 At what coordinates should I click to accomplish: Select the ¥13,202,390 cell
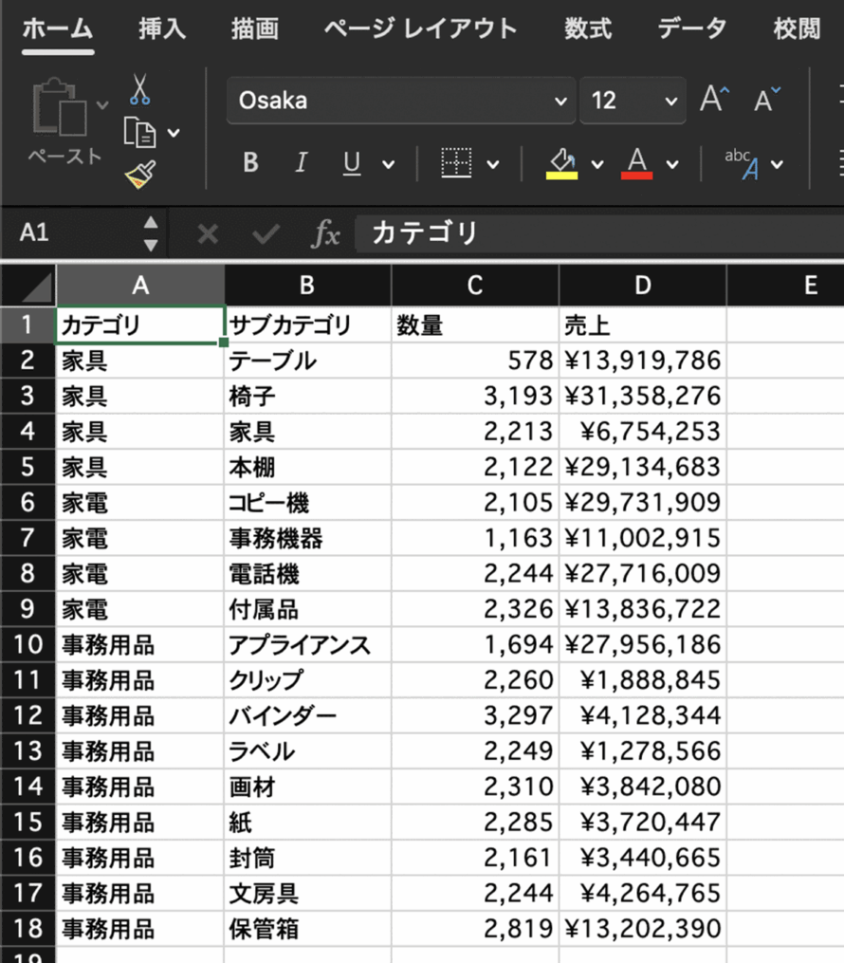click(643, 928)
